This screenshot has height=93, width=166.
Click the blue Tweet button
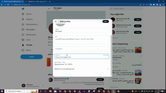(32, 57)
